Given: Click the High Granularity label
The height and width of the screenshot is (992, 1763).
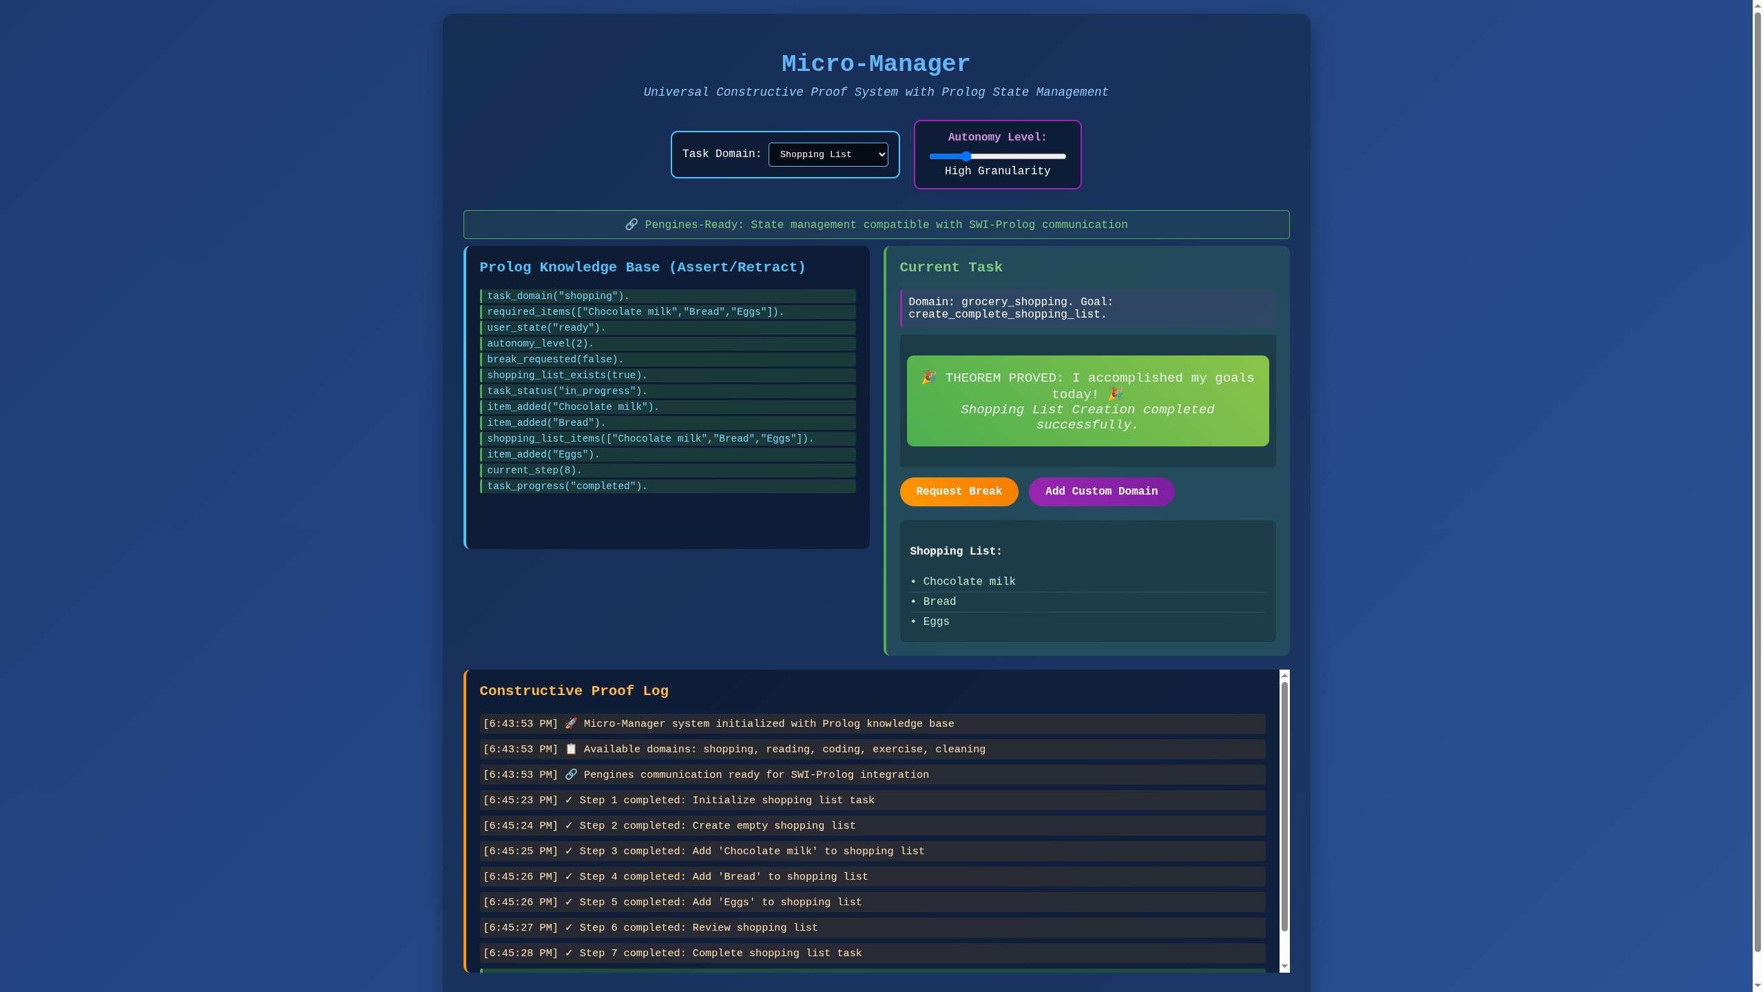Looking at the screenshot, I should pos(997,171).
